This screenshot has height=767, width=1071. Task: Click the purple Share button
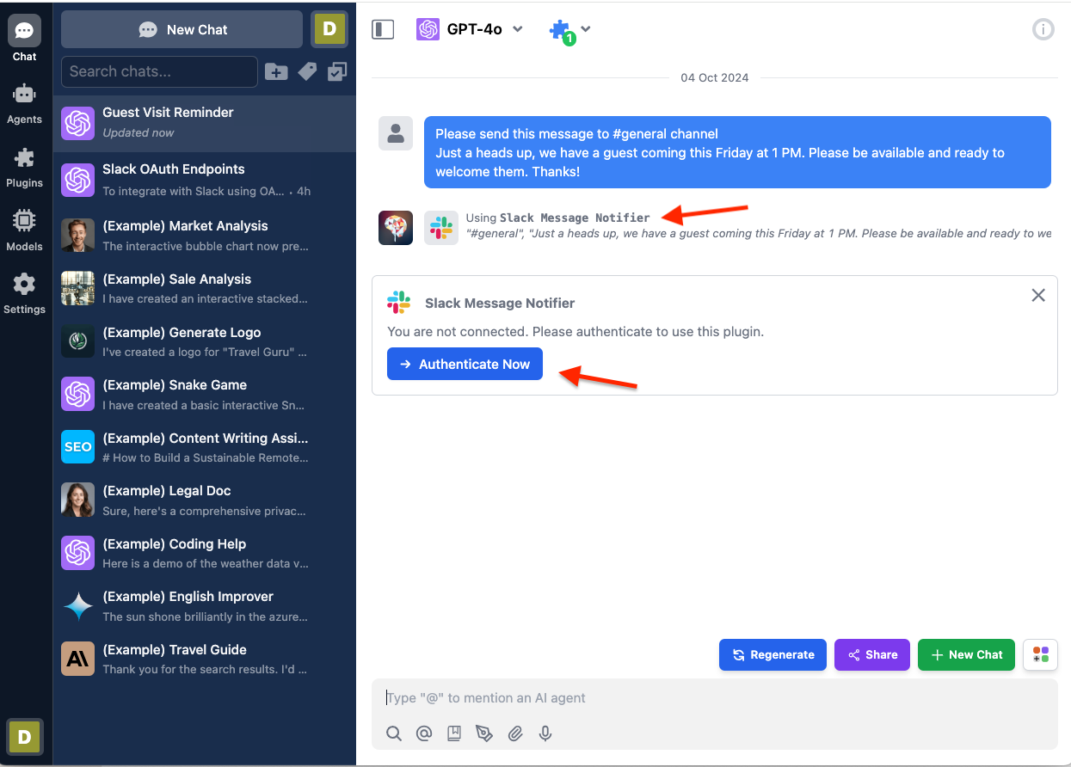[x=872, y=654]
